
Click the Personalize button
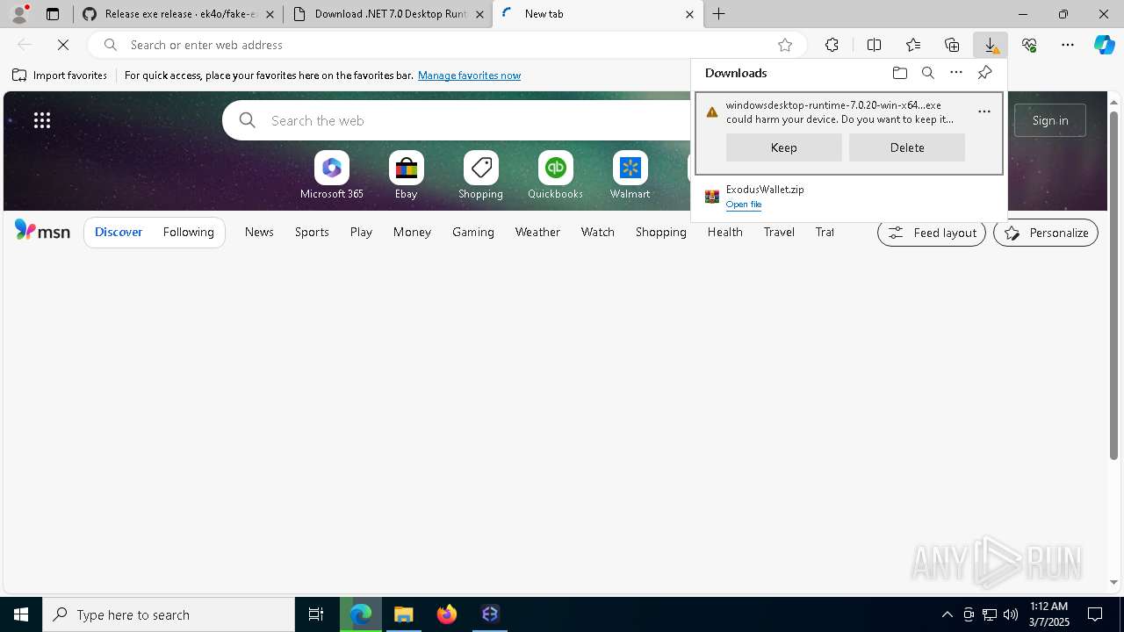pos(1046,233)
